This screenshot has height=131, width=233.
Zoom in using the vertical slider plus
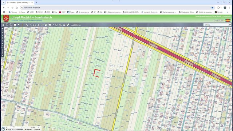point(3,28)
